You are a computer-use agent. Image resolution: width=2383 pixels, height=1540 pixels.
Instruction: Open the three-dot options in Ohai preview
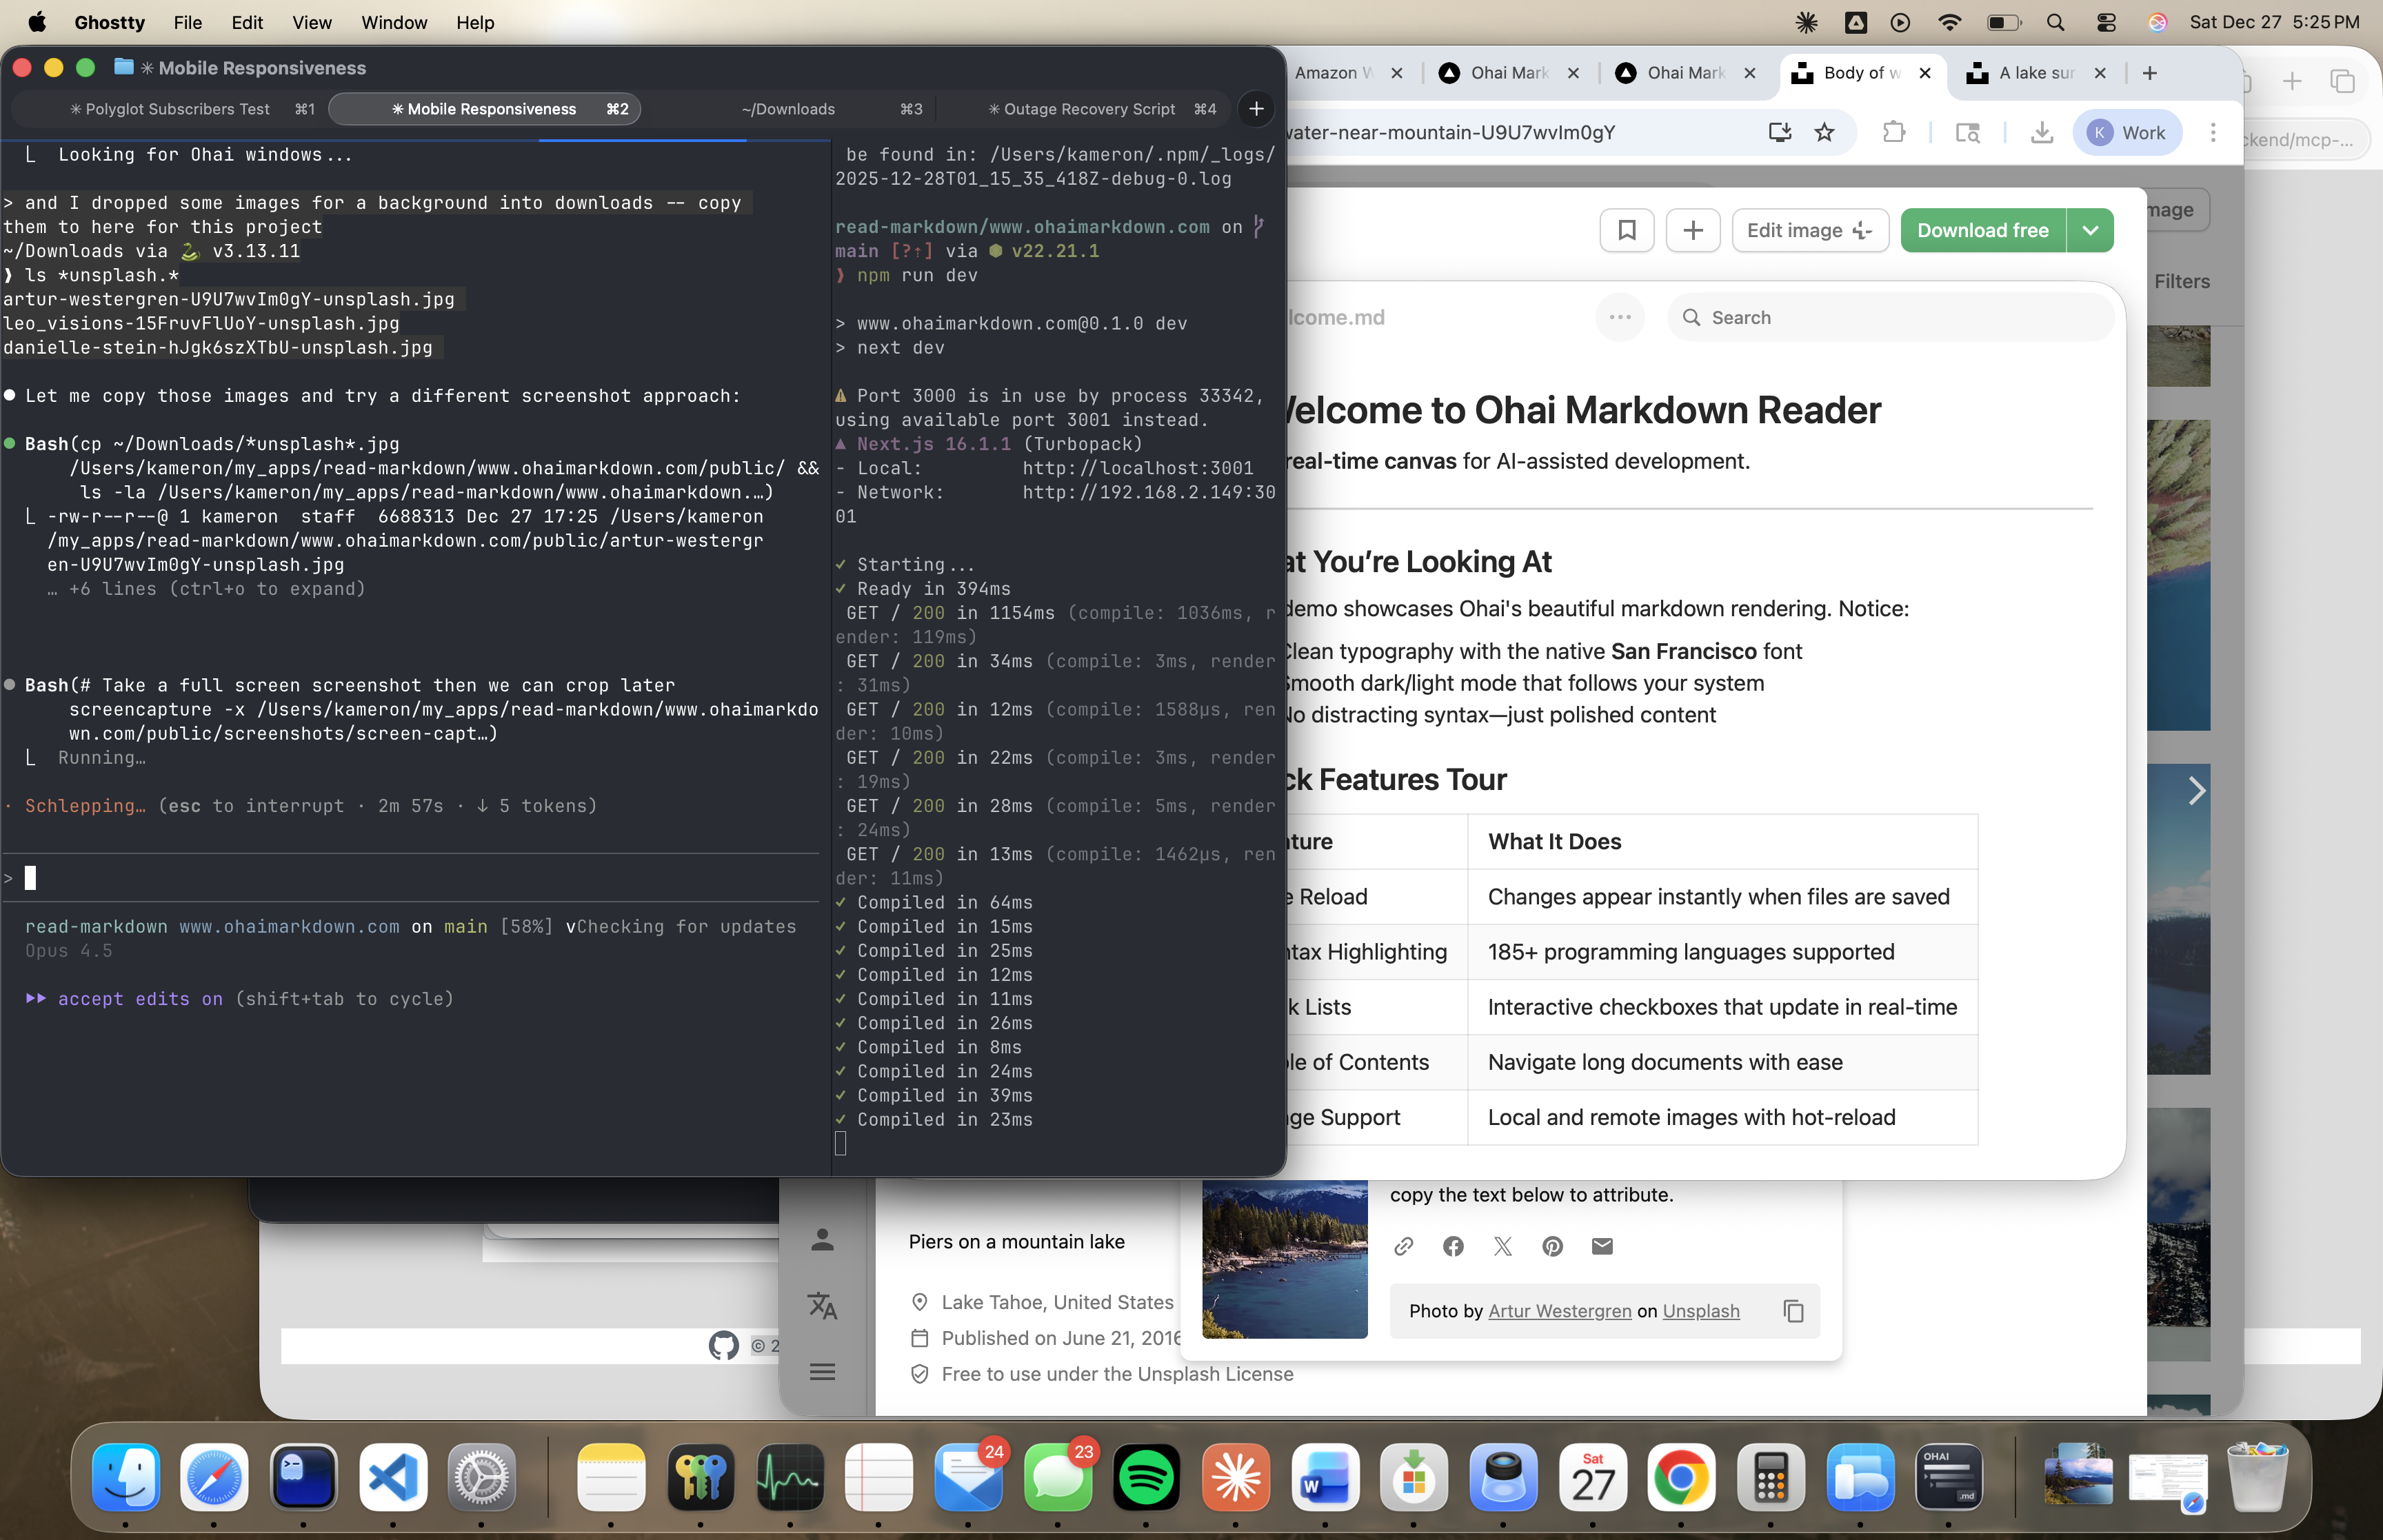1620,317
